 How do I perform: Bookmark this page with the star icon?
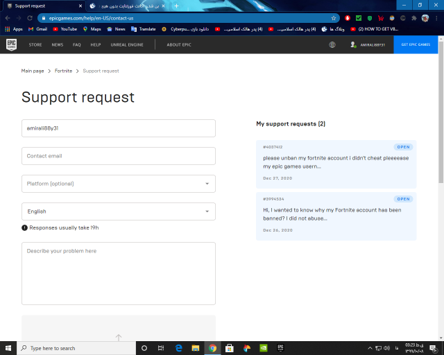coord(334,18)
